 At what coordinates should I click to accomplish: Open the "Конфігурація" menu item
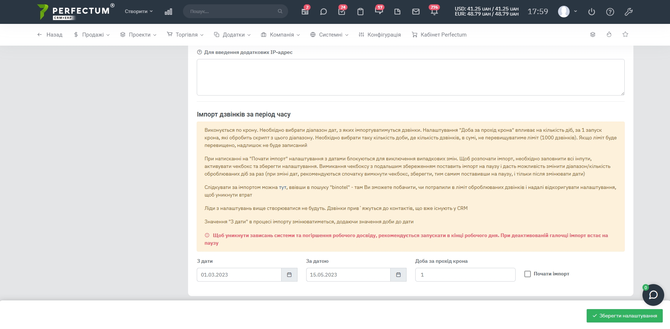point(379,35)
